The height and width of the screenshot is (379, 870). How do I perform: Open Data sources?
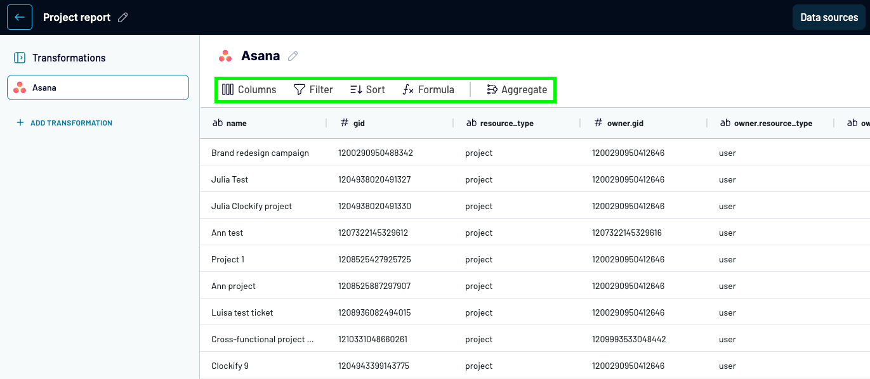click(x=829, y=17)
